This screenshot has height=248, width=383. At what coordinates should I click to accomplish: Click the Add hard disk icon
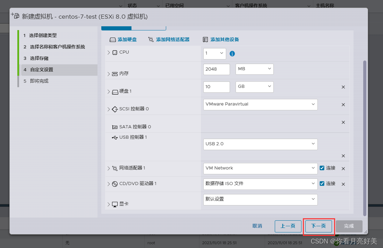coord(112,40)
